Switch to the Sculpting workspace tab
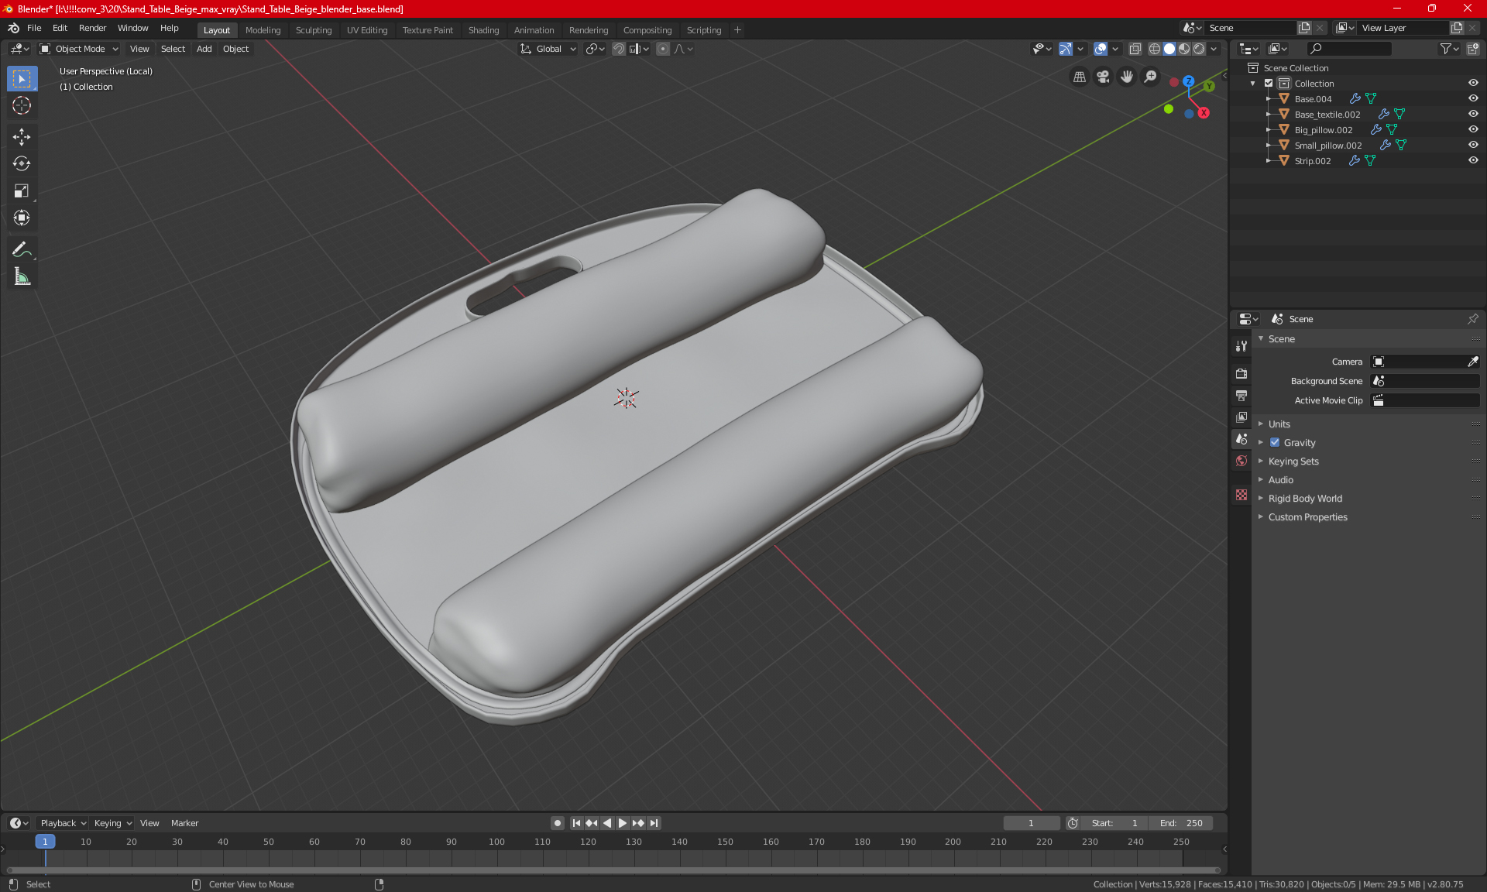Image resolution: width=1487 pixels, height=892 pixels. [313, 30]
